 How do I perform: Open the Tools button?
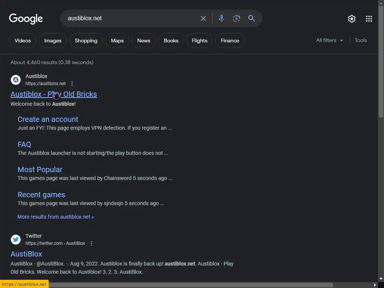[x=360, y=40]
